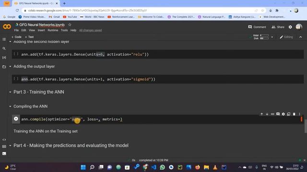Viewport: 307px width, 172px height.
Task: Click the Share button
Action: (278, 27)
